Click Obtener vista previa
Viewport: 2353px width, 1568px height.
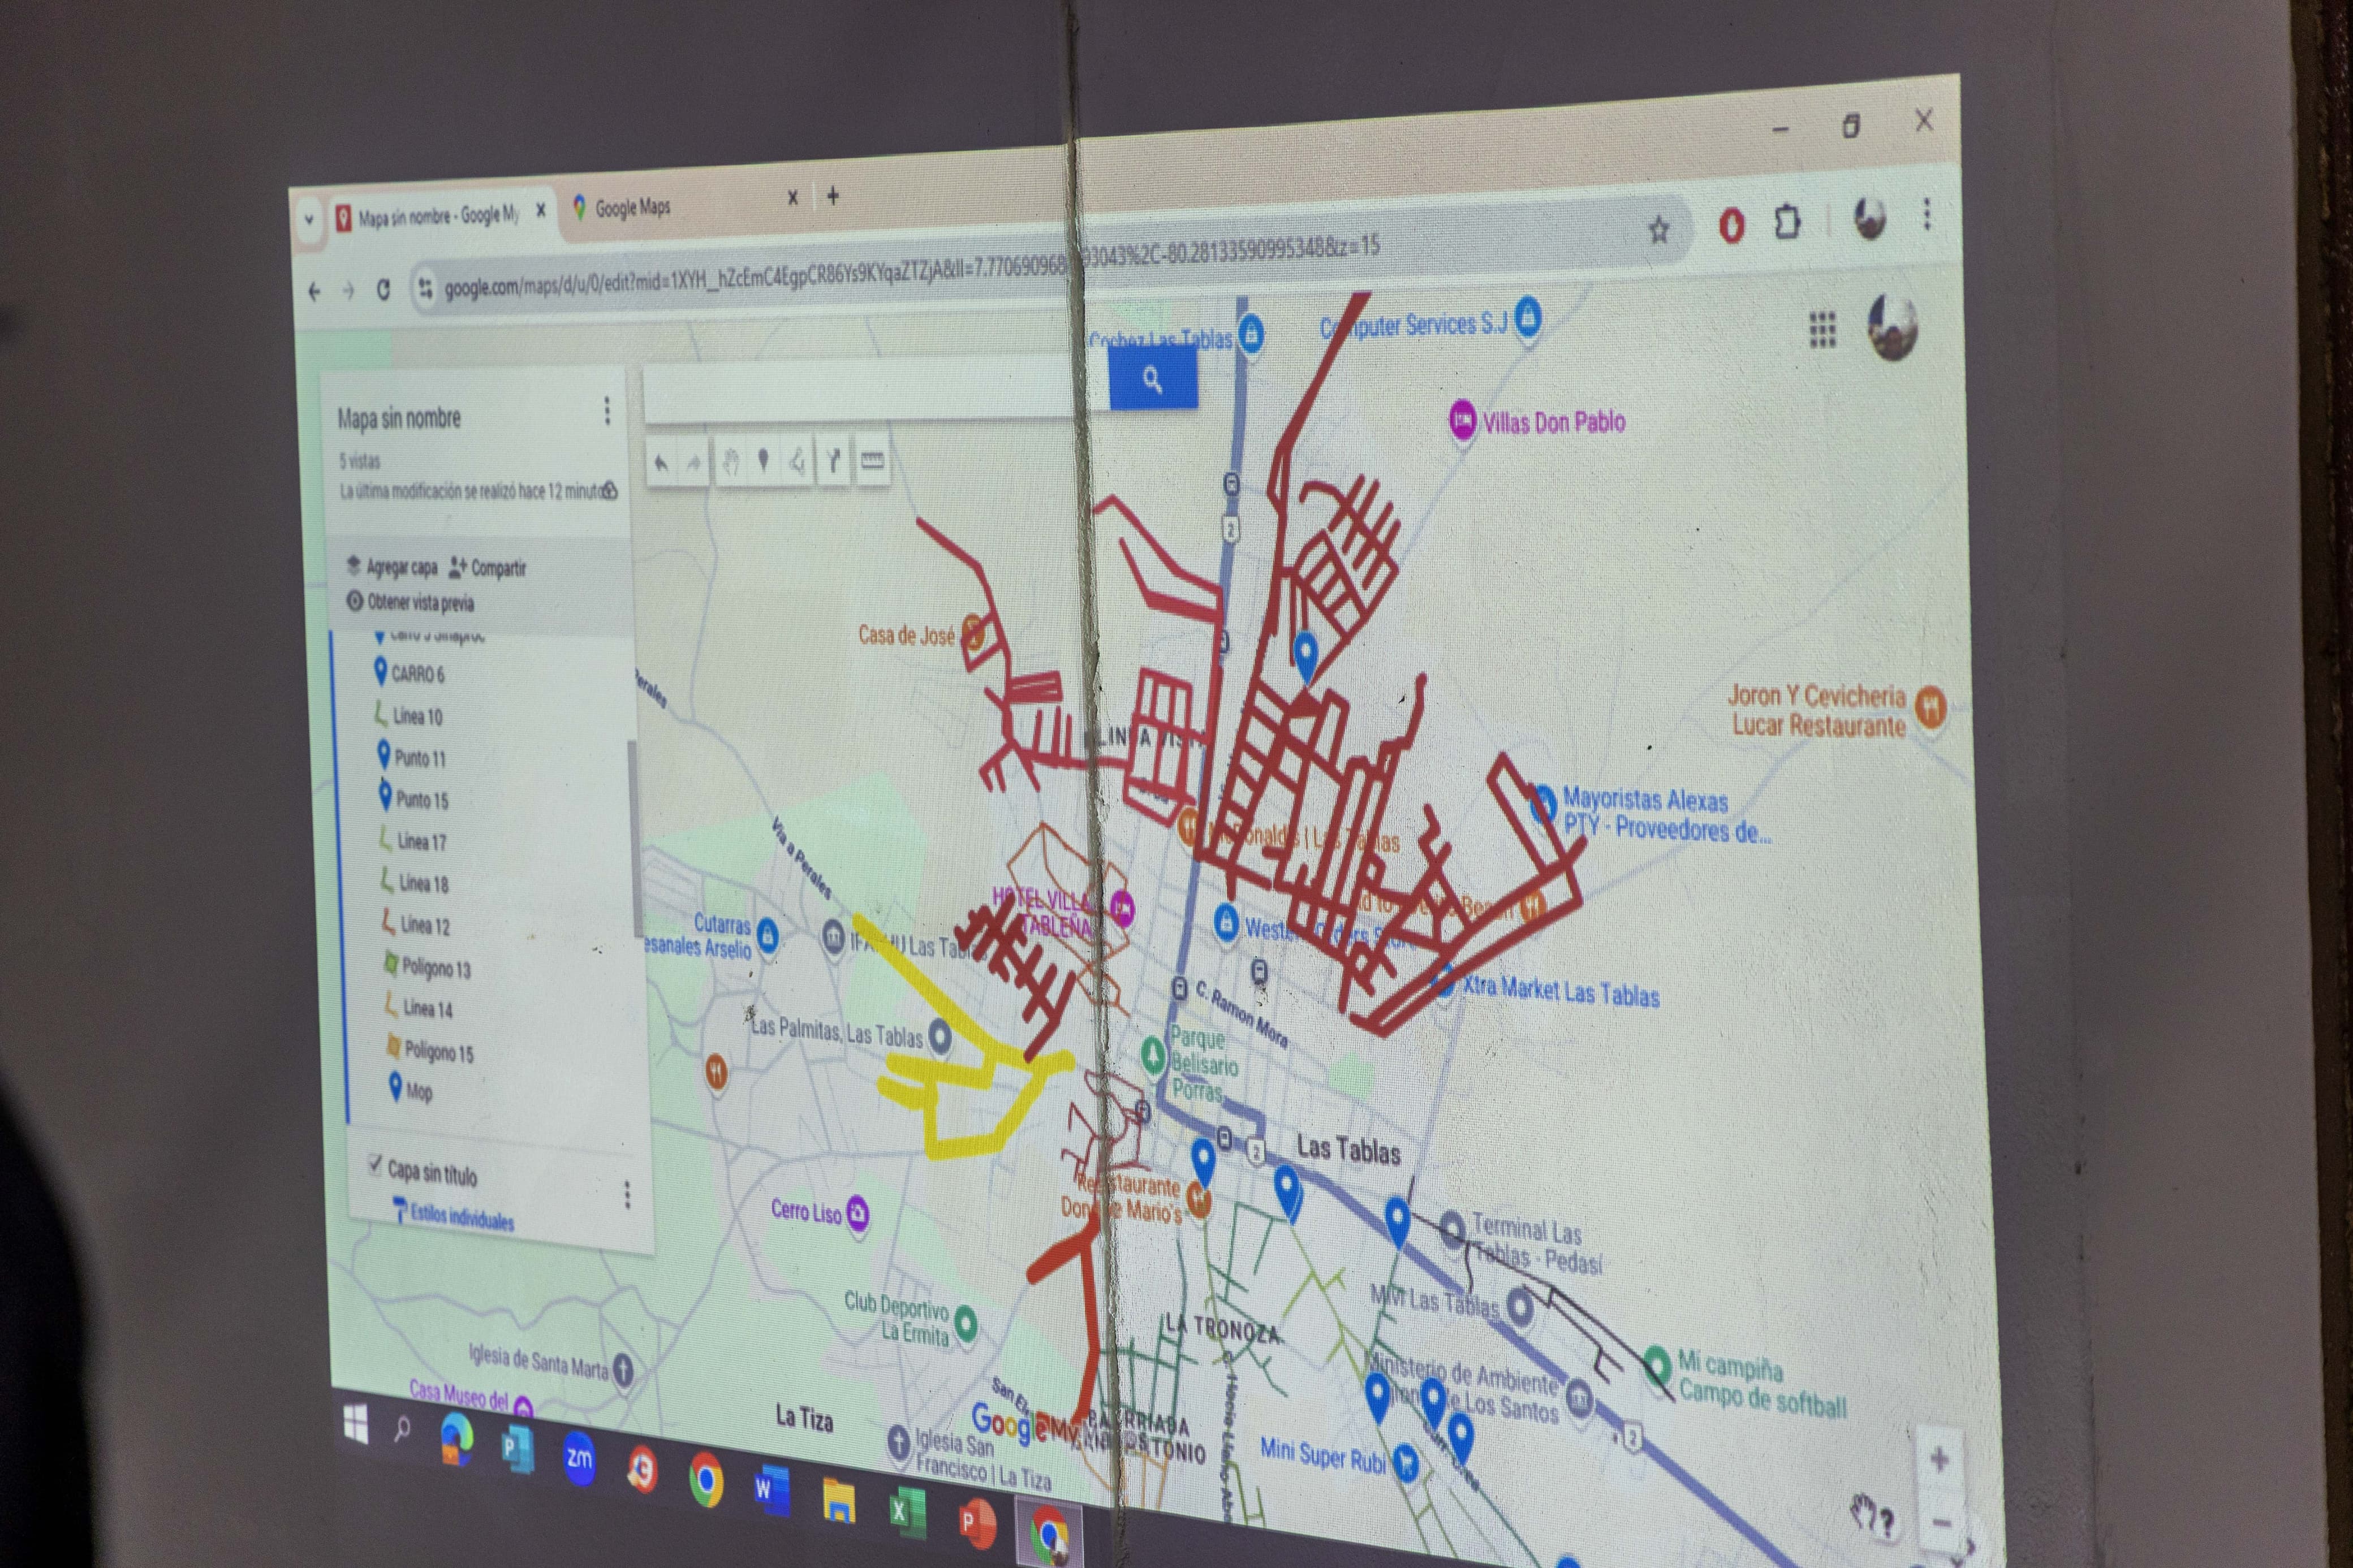(x=410, y=602)
